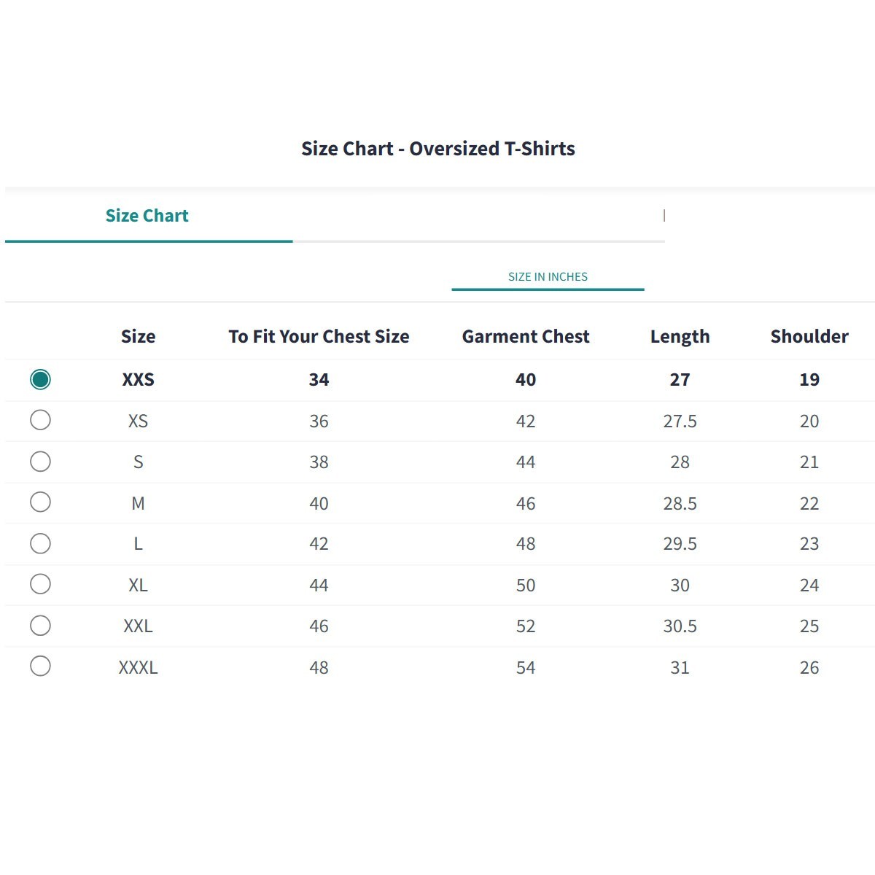The height and width of the screenshot is (875, 875).
Task: Click the length value 30.5 for XXL
Action: pyautogui.click(x=680, y=626)
